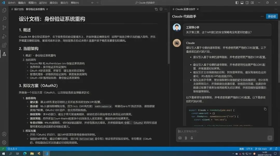Screen dimensions: 280x156
Task: Go back with the left navigation arrow
Action: click(x=93, y=3)
